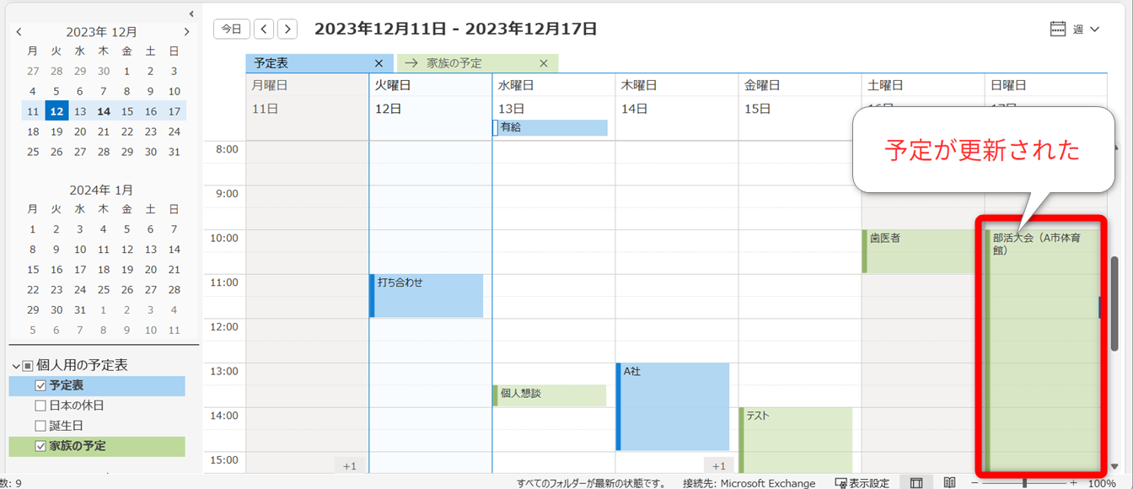Open 表示設定 in the status bar
Viewport: 1133px width, 489px height.
(x=862, y=483)
